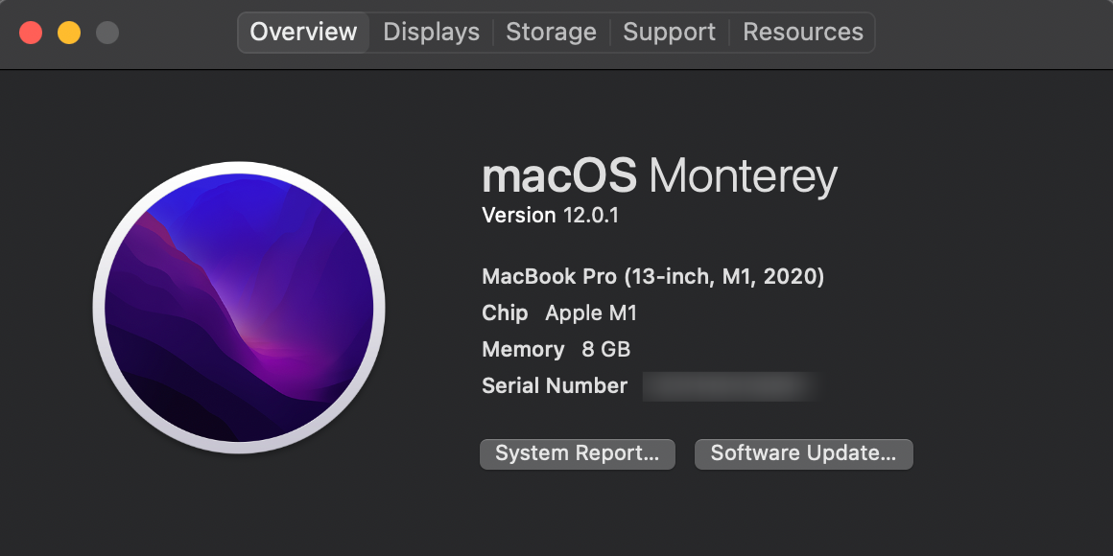Image resolution: width=1113 pixels, height=556 pixels.
Task: Click the grayed-out zoom window button
Action: (x=107, y=33)
